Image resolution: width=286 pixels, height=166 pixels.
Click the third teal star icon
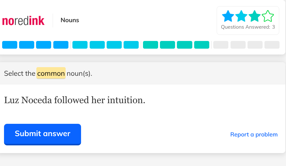coord(255,16)
